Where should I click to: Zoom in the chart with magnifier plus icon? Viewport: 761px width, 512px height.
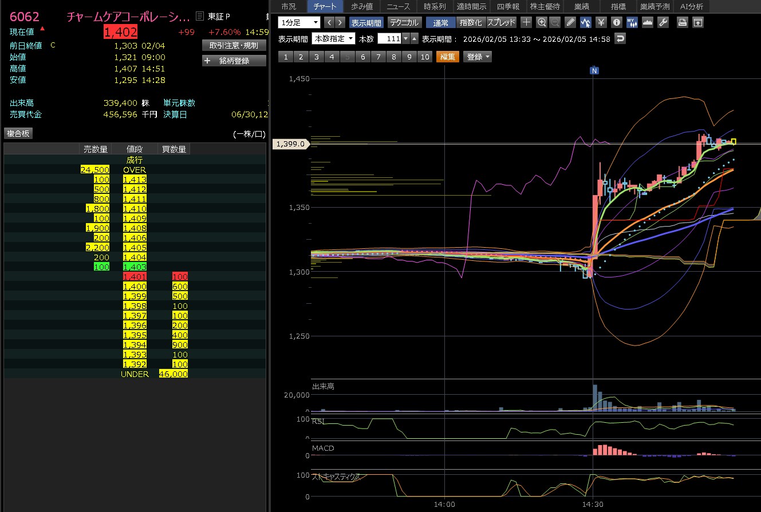[542, 22]
